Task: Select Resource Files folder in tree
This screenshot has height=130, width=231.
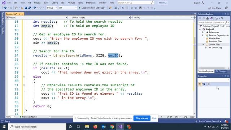Action: click(215, 42)
